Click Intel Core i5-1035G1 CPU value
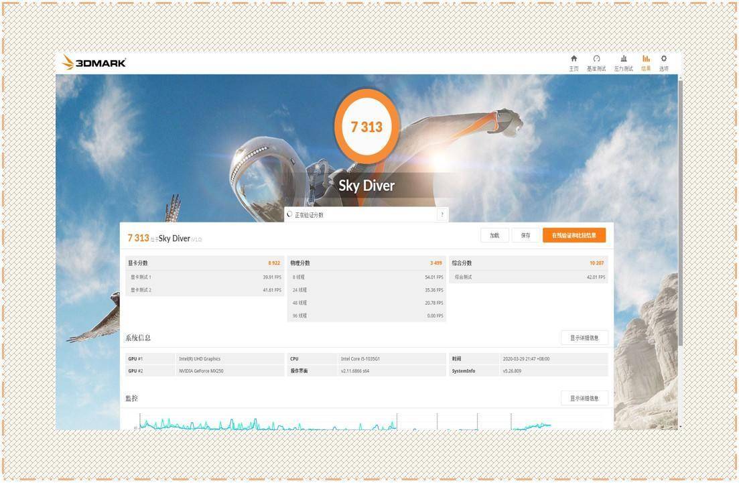Image resolution: width=739 pixels, height=483 pixels. 360,359
